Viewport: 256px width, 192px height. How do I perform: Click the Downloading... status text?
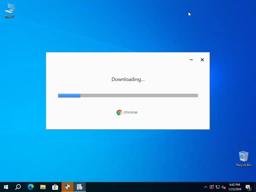pos(128,79)
